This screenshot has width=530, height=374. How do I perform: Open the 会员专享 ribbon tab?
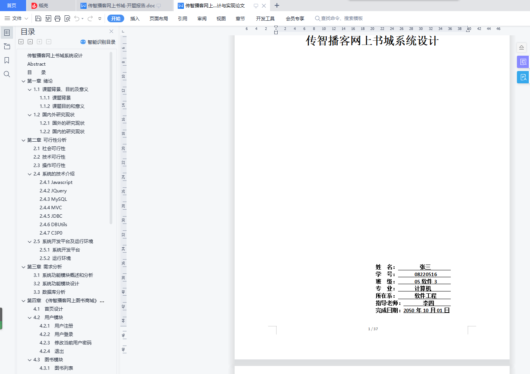coord(295,18)
